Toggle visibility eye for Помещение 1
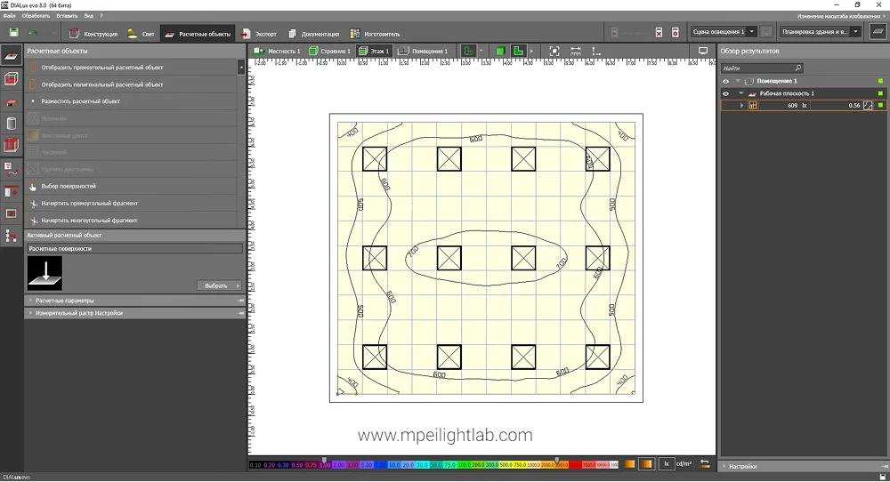Viewport: 890px width, 482px height. [725, 81]
